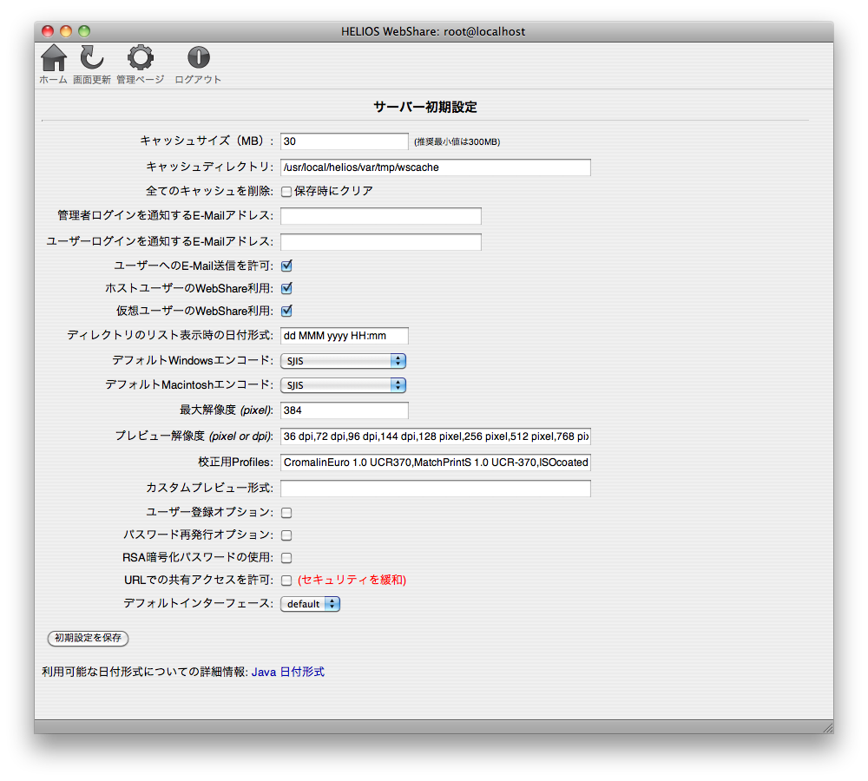868x781 pixels.
Task: Uncheck ユーザーへのE-Mail送信を許可 checkbox
Action: (x=286, y=266)
